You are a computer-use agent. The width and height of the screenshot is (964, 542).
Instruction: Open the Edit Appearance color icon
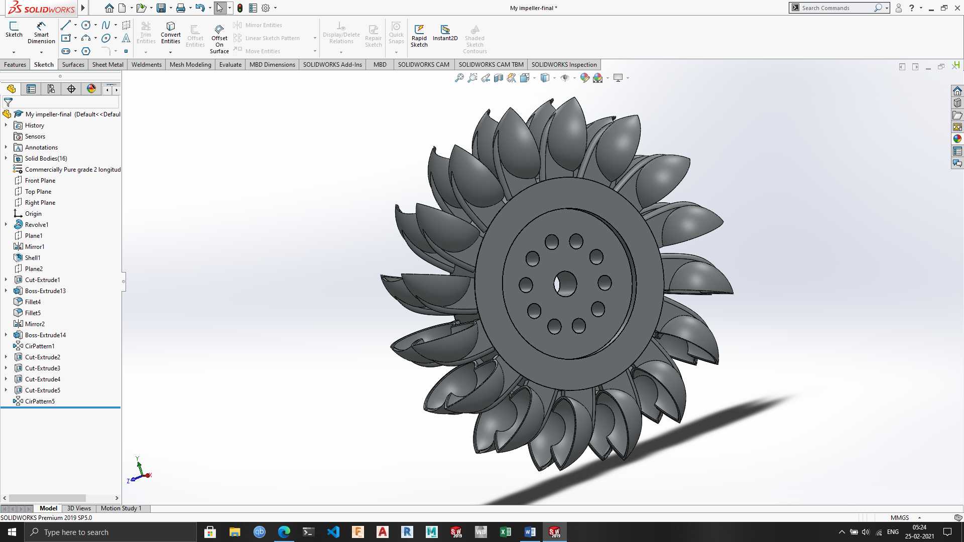coord(584,78)
